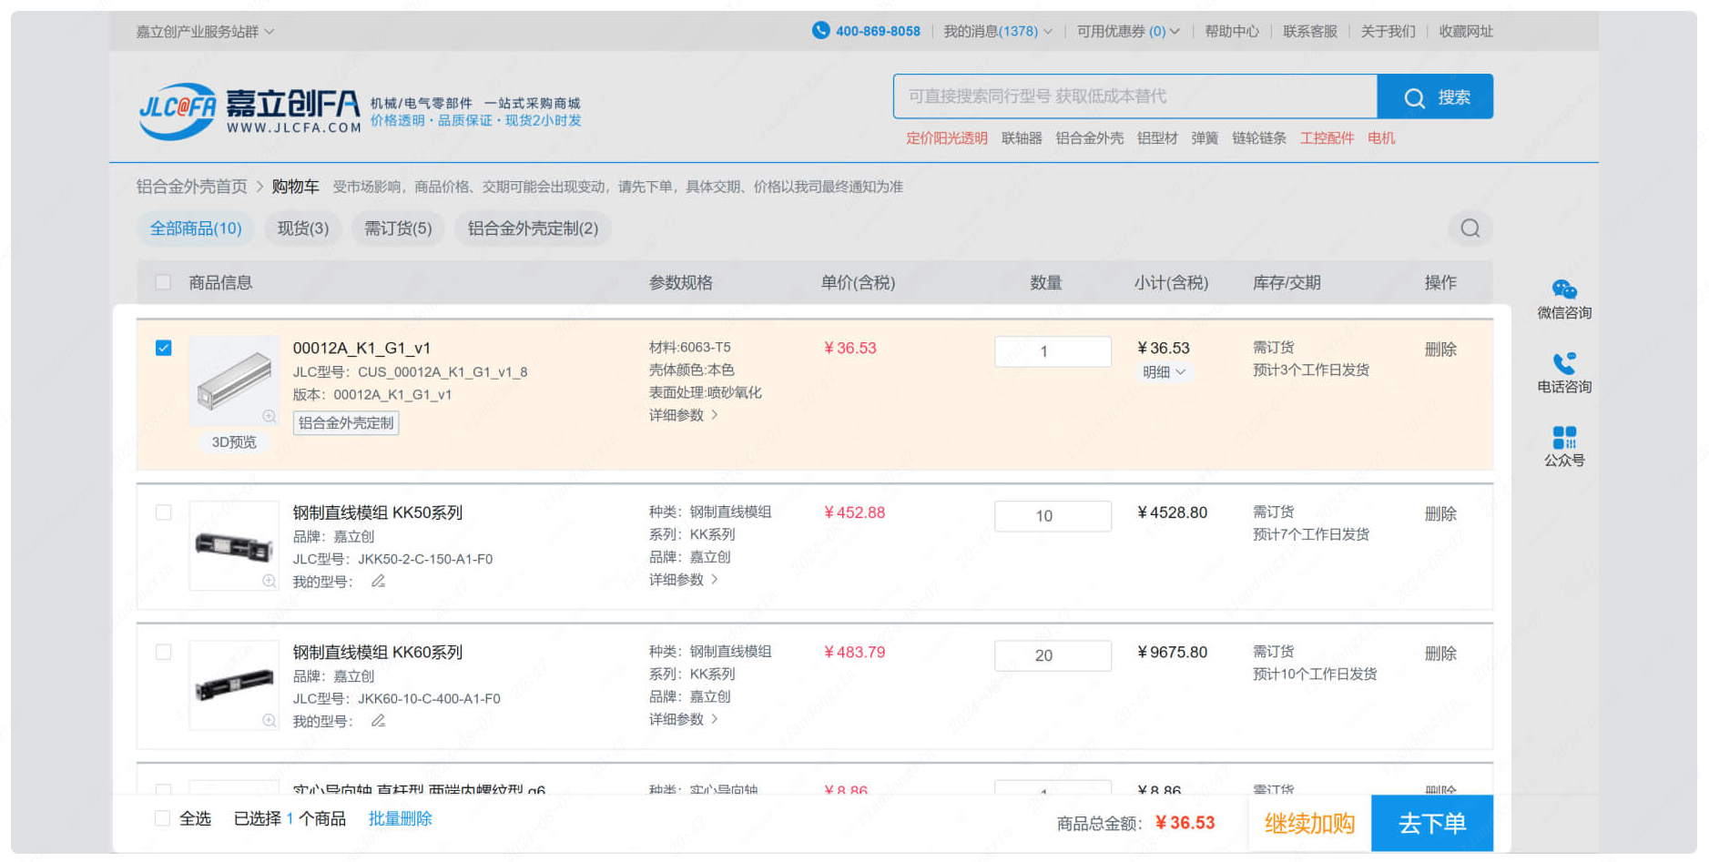Delete the 00012A_K1_G1_v1 item
The height and width of the screenshot is (862, 1709).
tap(1440, 350)
